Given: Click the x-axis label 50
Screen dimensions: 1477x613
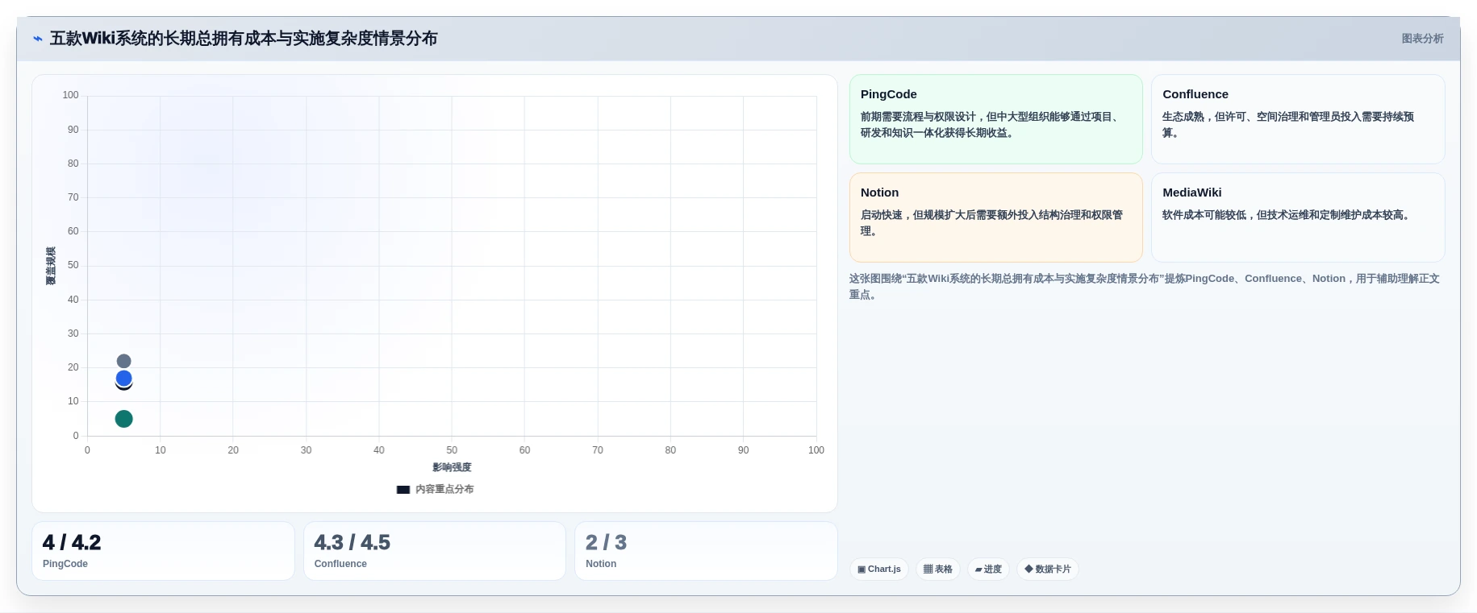Looking at the screenshot, I should (x=452, y=450).
